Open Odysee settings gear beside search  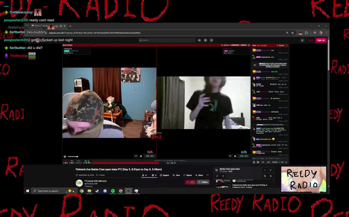coord(205,40)
